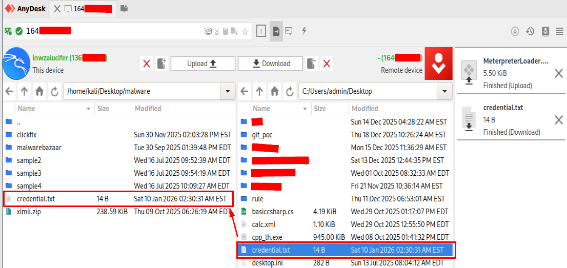Open local path dropdown for /home/kali/Desktop/malware

pos(228,92)
